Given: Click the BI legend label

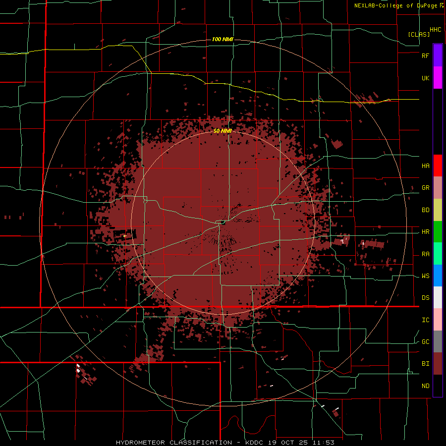Looking at the screenshot, I should 425,364.
